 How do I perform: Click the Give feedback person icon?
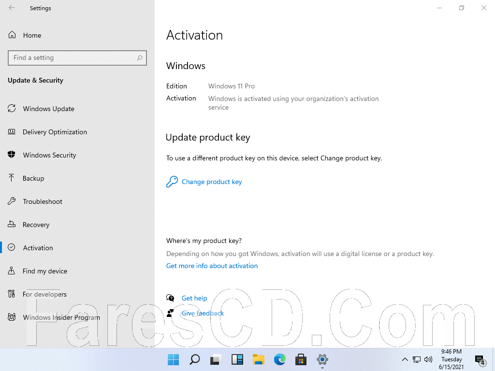pos(170,313)
